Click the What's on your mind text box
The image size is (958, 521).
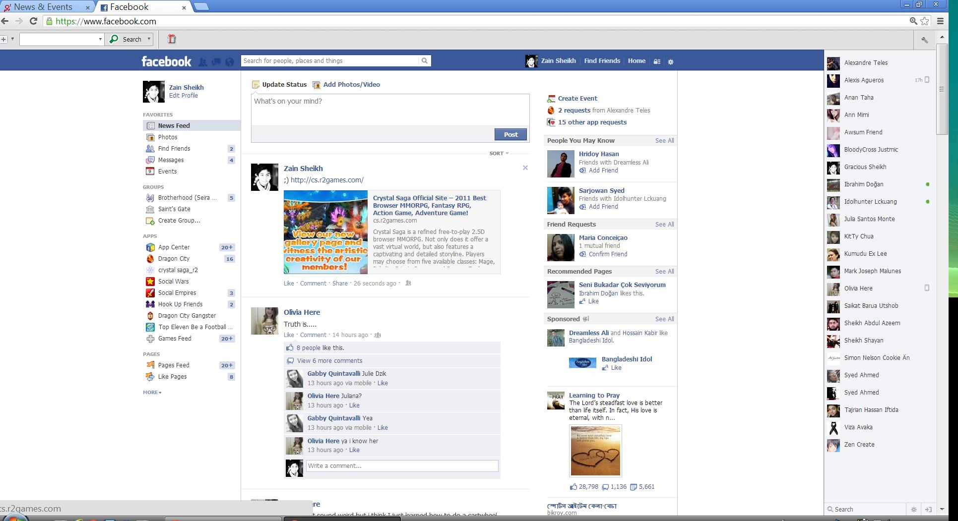tap(389, 109)
